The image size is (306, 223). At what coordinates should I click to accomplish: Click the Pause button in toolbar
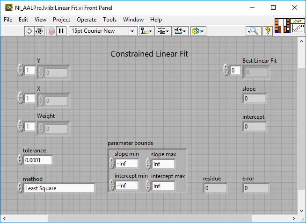click(x=61, y=31)
